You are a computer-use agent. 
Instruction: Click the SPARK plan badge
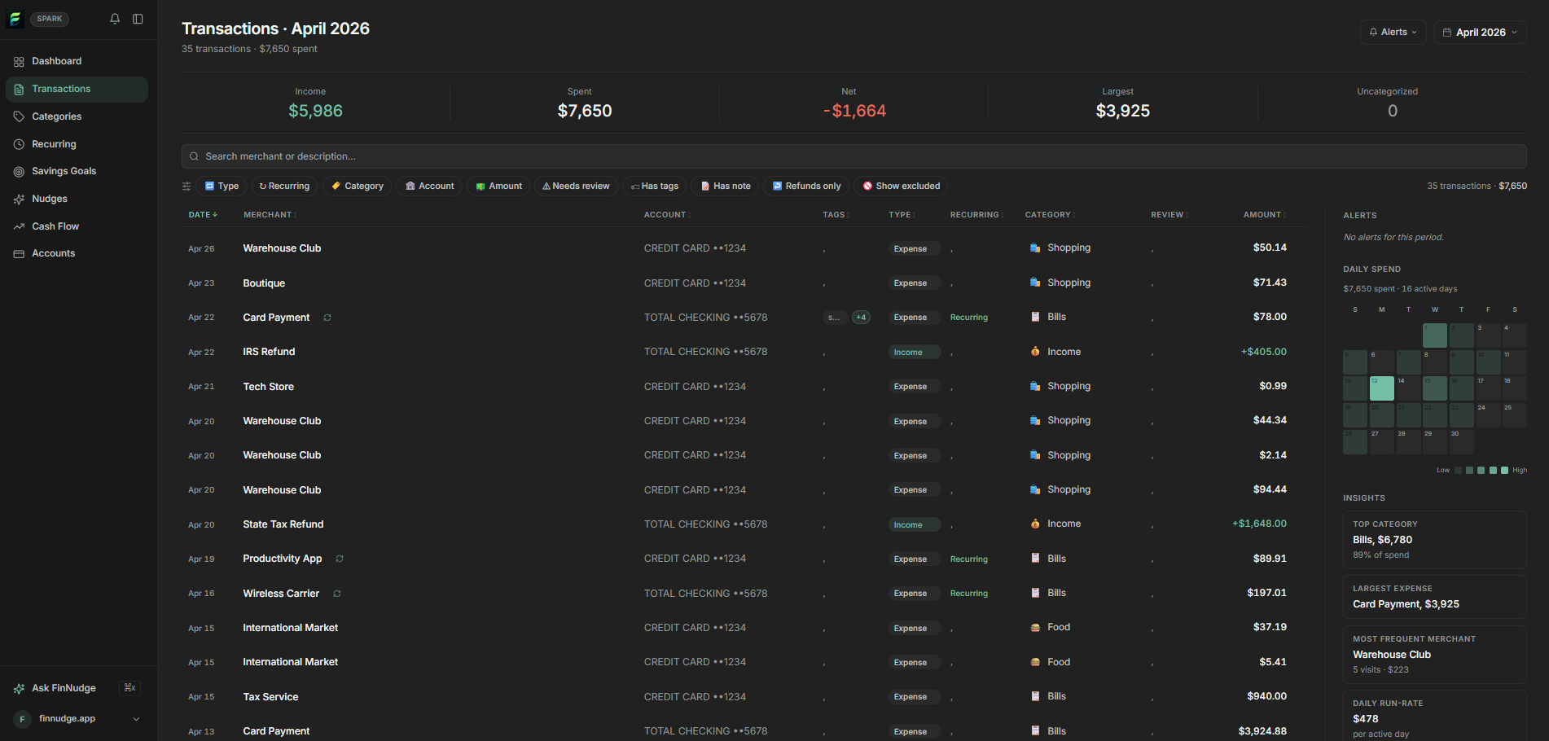[49, 19]
